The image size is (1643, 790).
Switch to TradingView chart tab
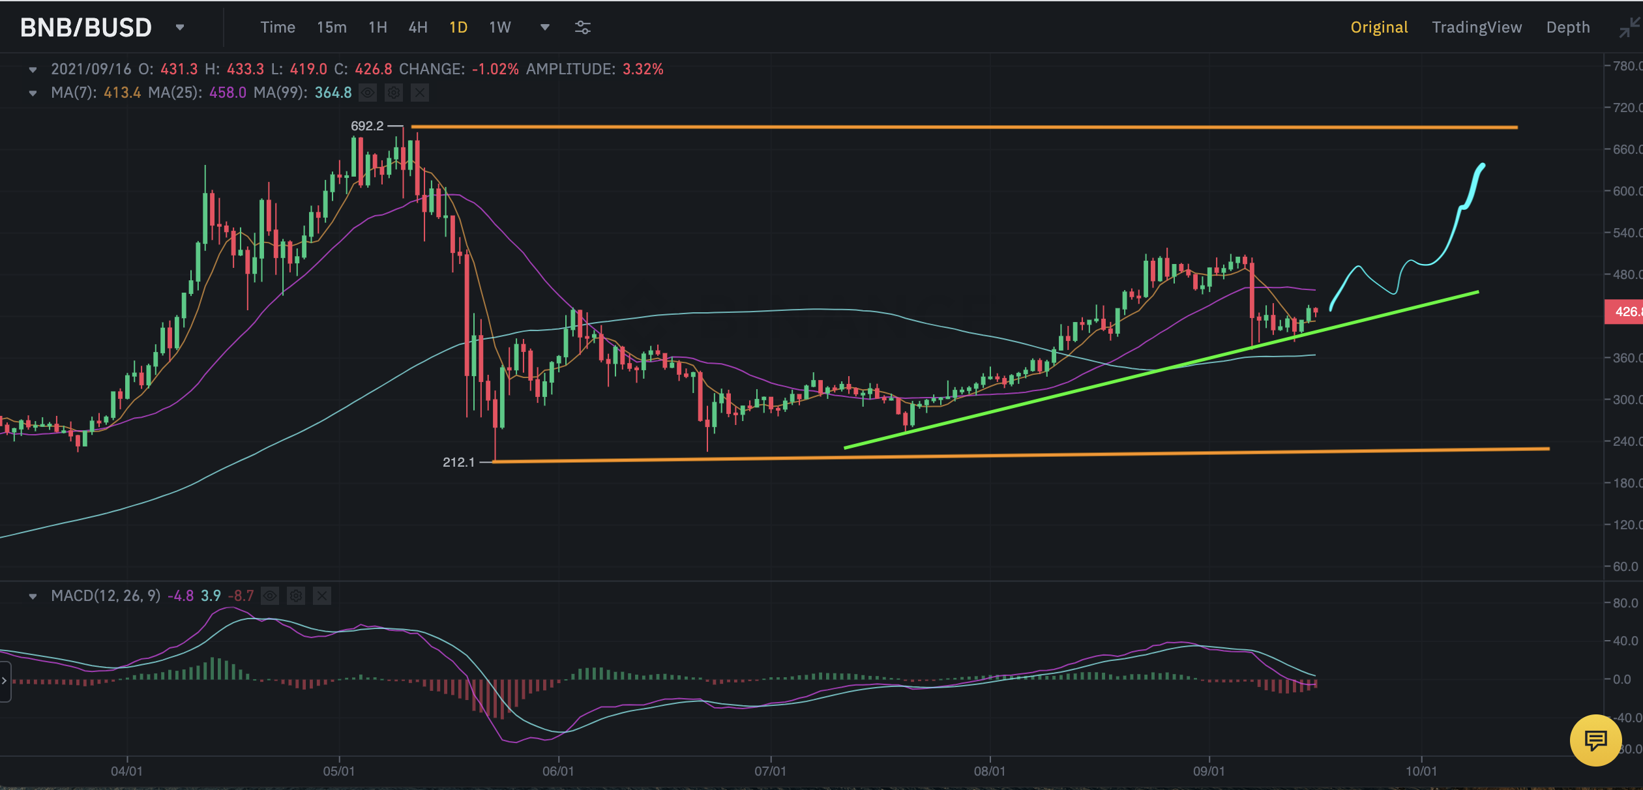(1477, 27)
